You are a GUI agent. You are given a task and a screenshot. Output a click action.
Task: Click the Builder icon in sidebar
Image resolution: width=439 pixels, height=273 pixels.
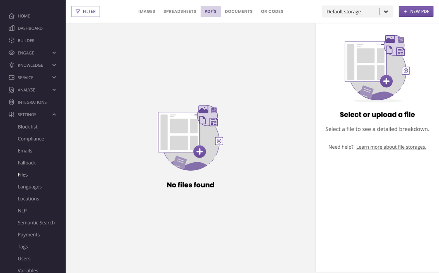12,40
